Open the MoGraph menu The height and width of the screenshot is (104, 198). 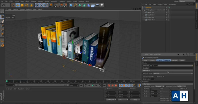[54, 1]
